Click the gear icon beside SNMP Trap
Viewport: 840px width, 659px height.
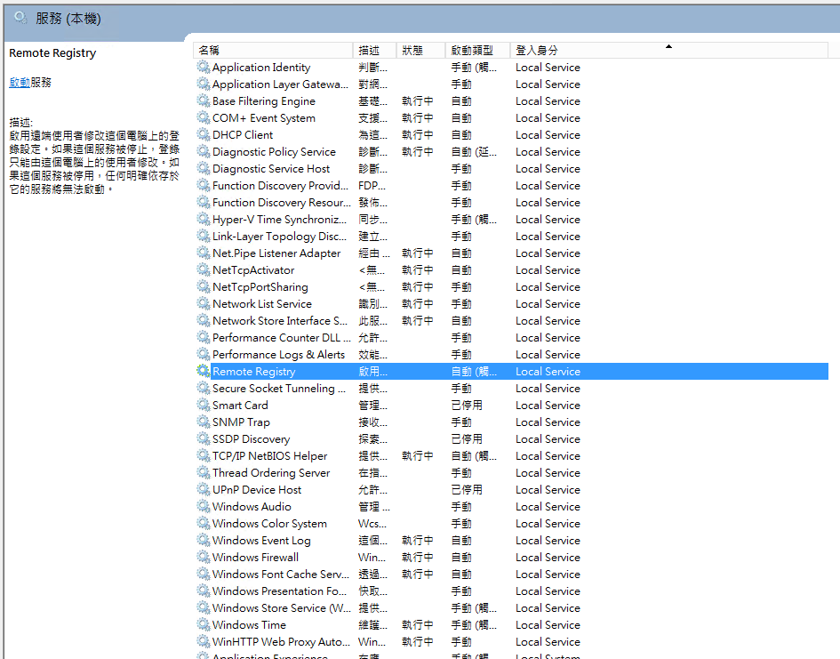pyautogui.click(x=203, y=422)
